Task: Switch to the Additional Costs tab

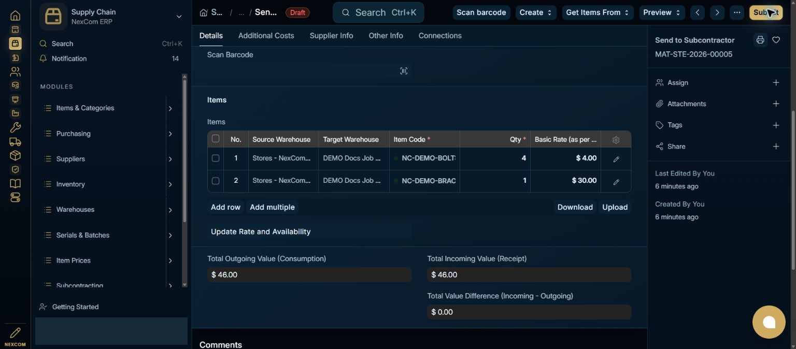Action: tap(266, 36)
